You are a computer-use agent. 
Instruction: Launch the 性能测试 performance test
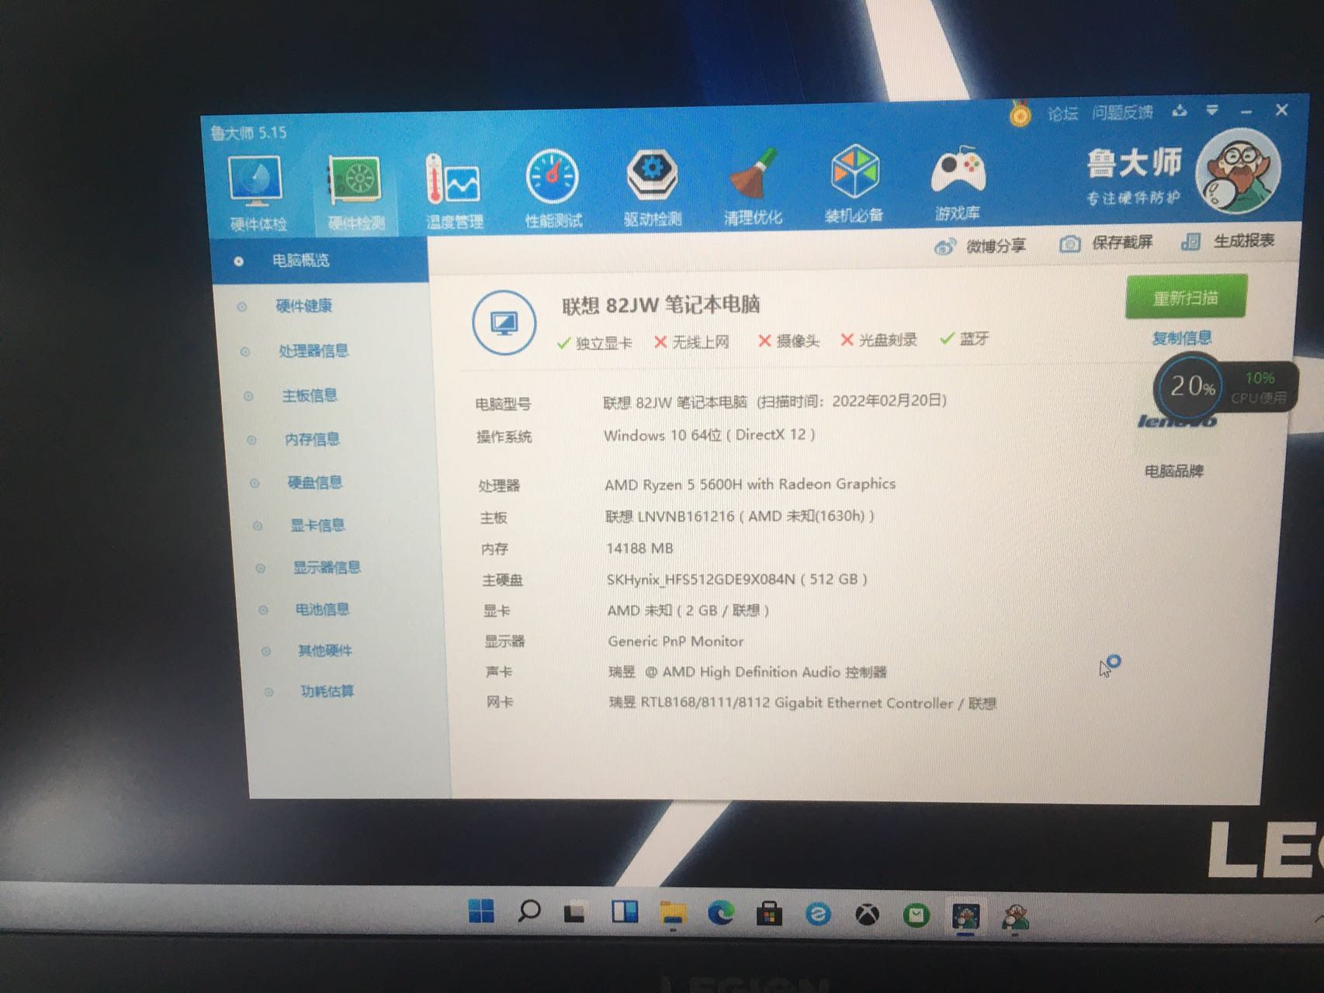point(553,189)
